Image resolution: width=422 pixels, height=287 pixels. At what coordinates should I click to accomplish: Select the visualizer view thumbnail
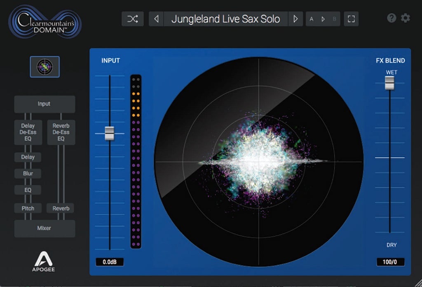click(x=45, y=67)
